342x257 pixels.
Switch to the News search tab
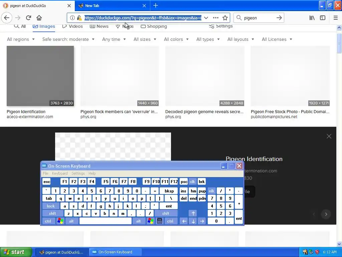(x=99, y=26)
